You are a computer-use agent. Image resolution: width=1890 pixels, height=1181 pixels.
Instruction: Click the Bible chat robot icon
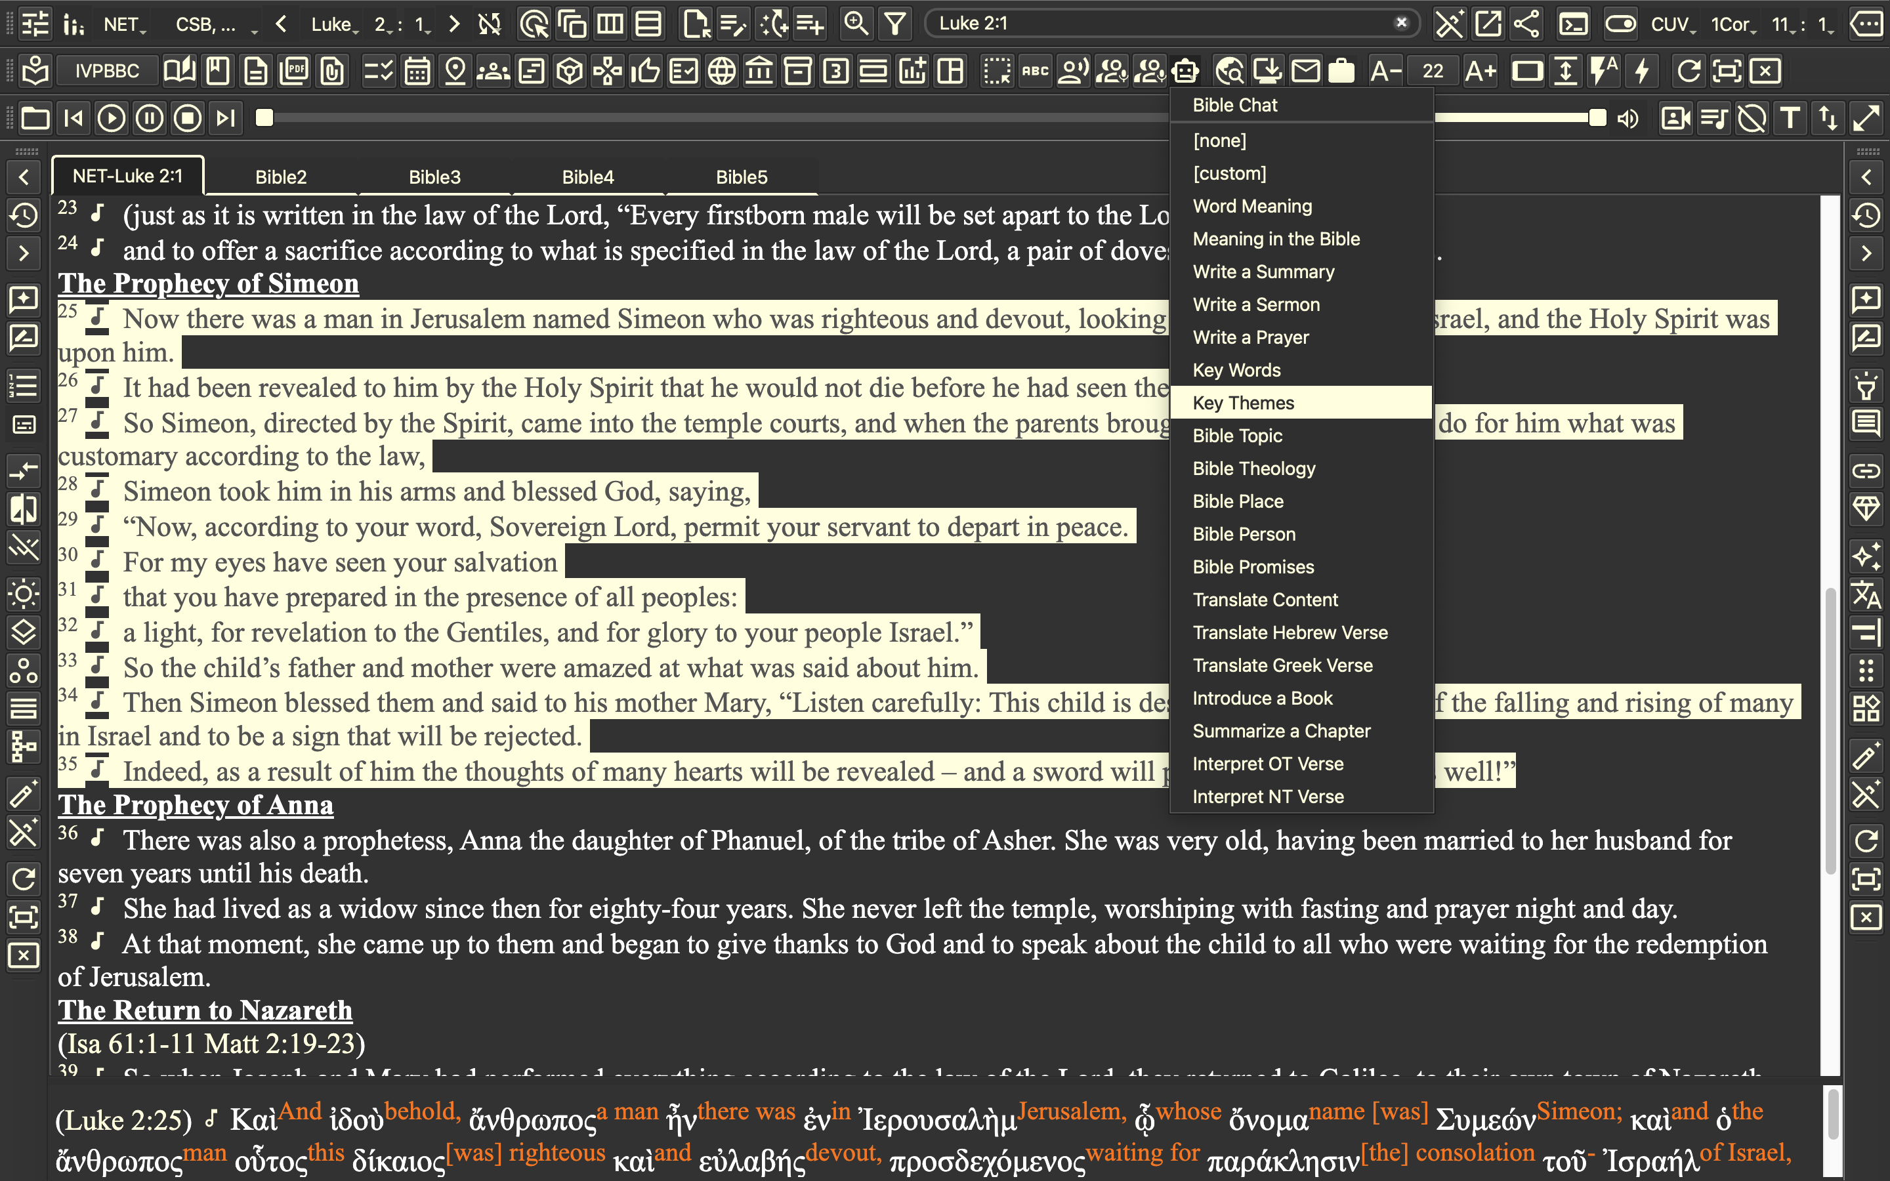1185,71
